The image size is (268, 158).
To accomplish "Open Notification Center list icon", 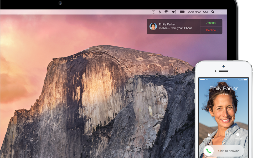I will (x=220, y=12).
